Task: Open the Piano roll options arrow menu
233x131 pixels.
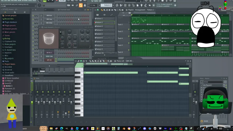Action: point(76,61)
